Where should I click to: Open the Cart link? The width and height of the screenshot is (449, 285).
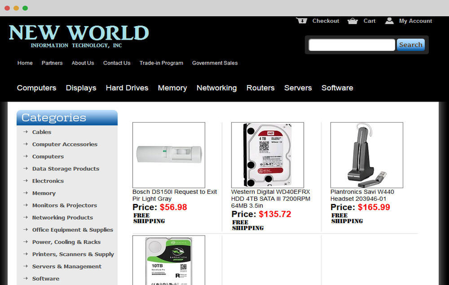[x=370, y=21]
